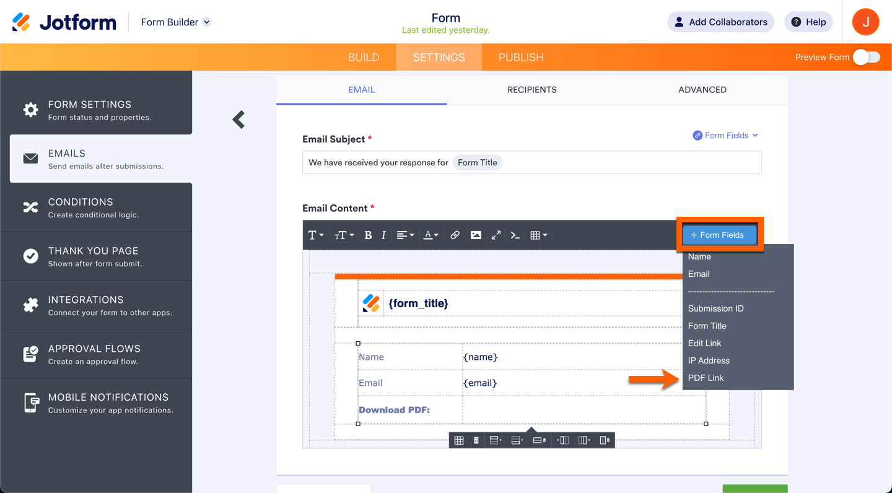Click the Add Collaborators button

click(x=720, y=22)
